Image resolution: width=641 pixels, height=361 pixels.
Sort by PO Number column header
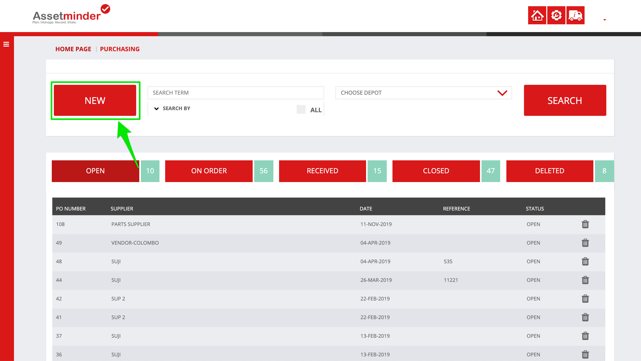coord(71,209)
